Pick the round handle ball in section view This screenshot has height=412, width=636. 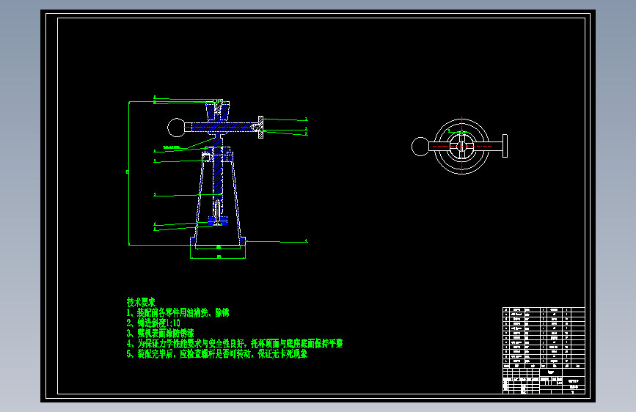tap(176, 128)
